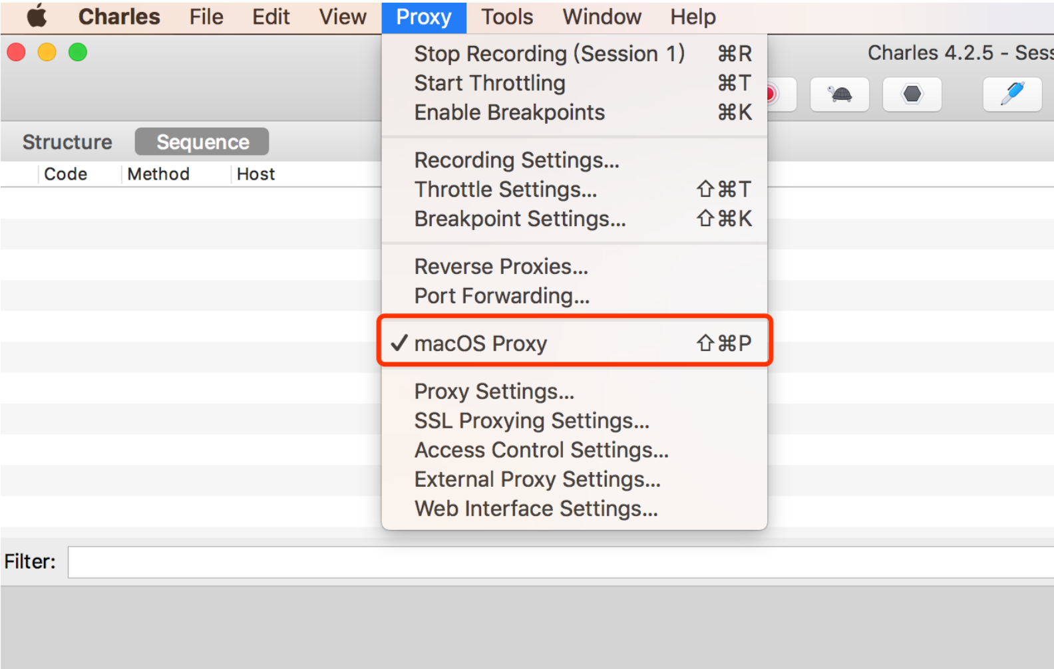Viewport: 1054px width, 669px height.
Task: Open Port Forwarding...
Action: click(574, 296)
